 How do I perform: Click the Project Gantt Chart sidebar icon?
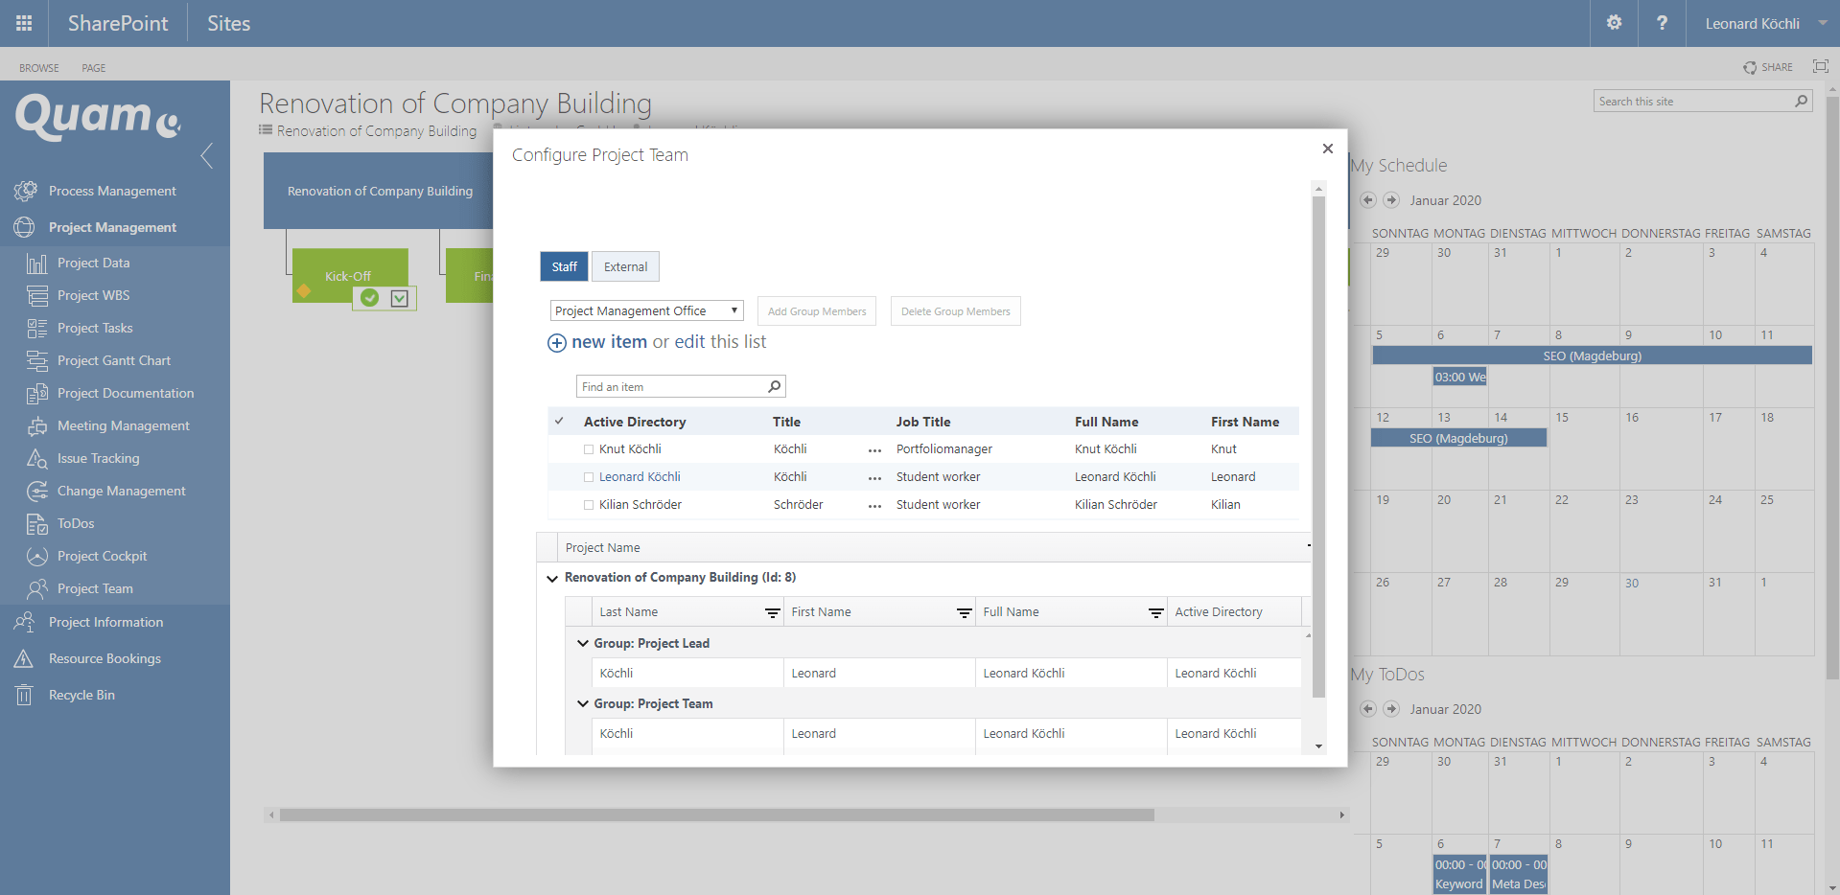click(x=36, y=361)
